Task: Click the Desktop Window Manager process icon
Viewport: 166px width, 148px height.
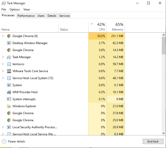Action: coord(9,43)
